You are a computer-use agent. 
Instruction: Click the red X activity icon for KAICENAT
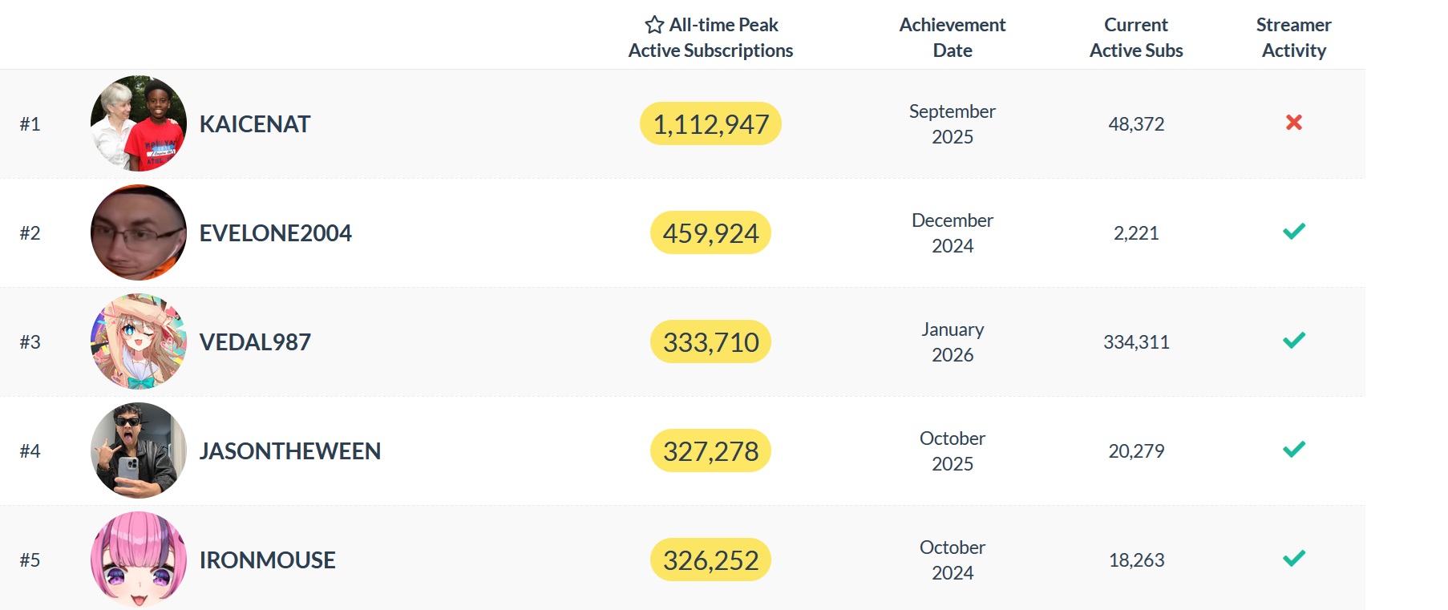pos(1293,122)
